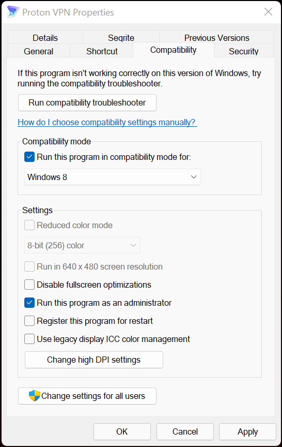This screenshot has width=282, height=447.
Task: Enable legacy display ICC color management
Action: pos(29,339)
